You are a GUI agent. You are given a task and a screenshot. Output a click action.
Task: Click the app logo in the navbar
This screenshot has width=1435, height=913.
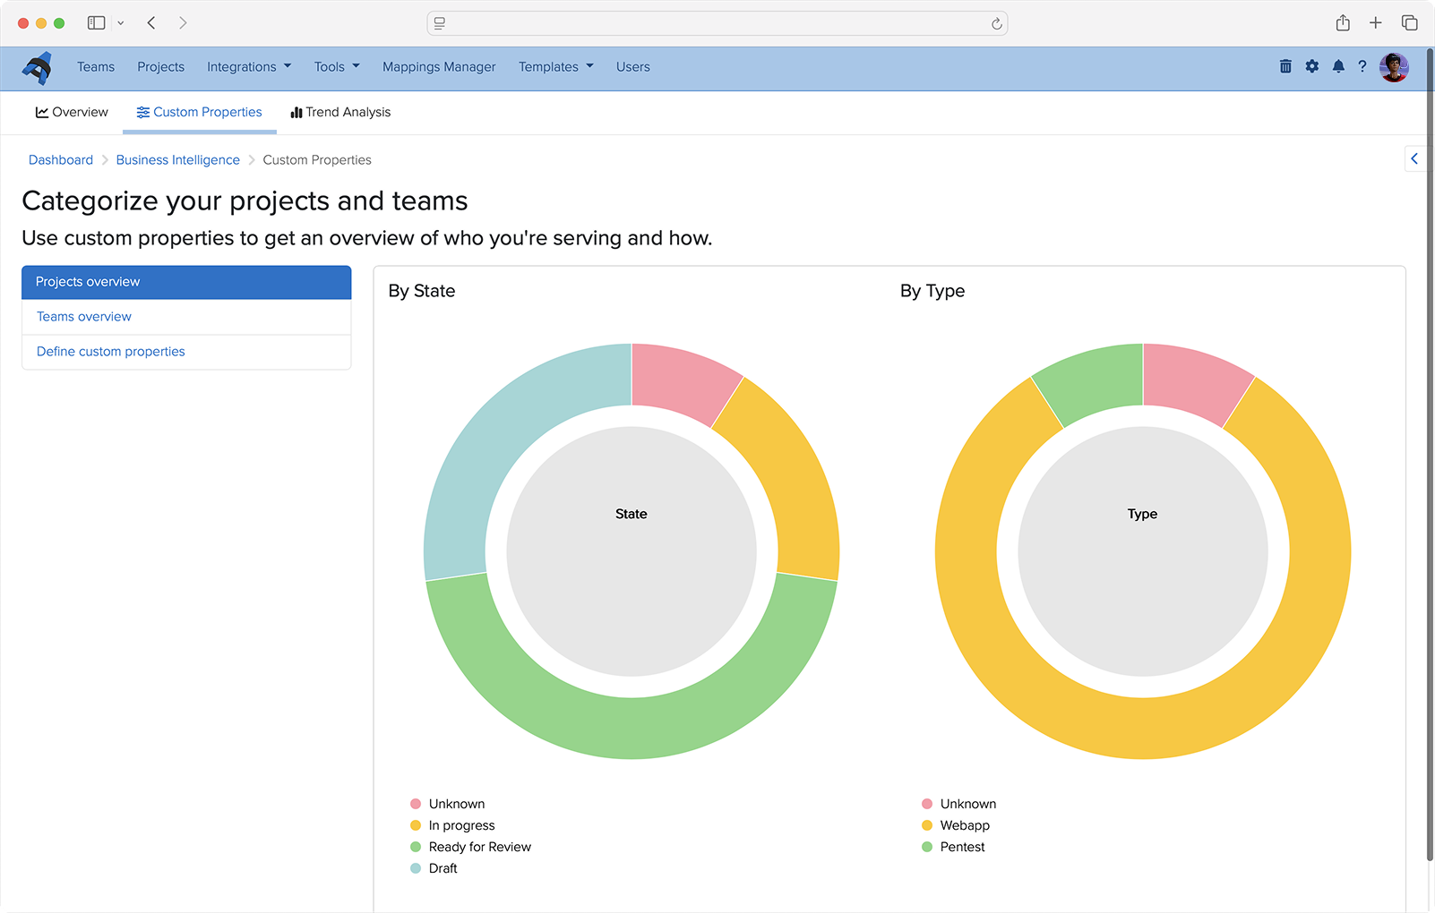click(38, 68)
